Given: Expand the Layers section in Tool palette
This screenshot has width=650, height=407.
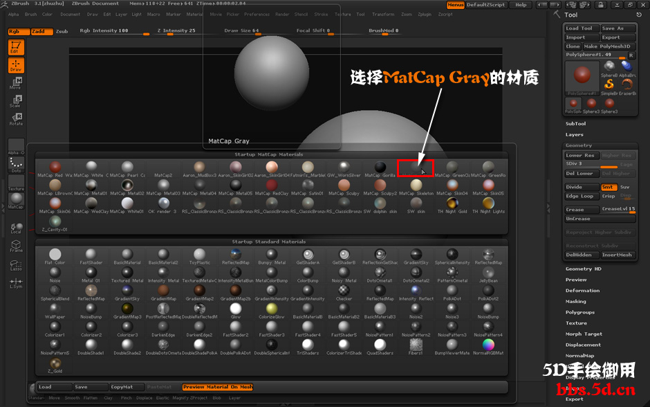Looking at the screenshot, I should (575, 135).
